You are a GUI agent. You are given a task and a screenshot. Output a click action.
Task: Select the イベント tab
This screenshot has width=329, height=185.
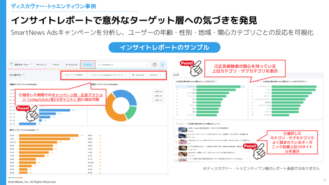coord(56,65)
